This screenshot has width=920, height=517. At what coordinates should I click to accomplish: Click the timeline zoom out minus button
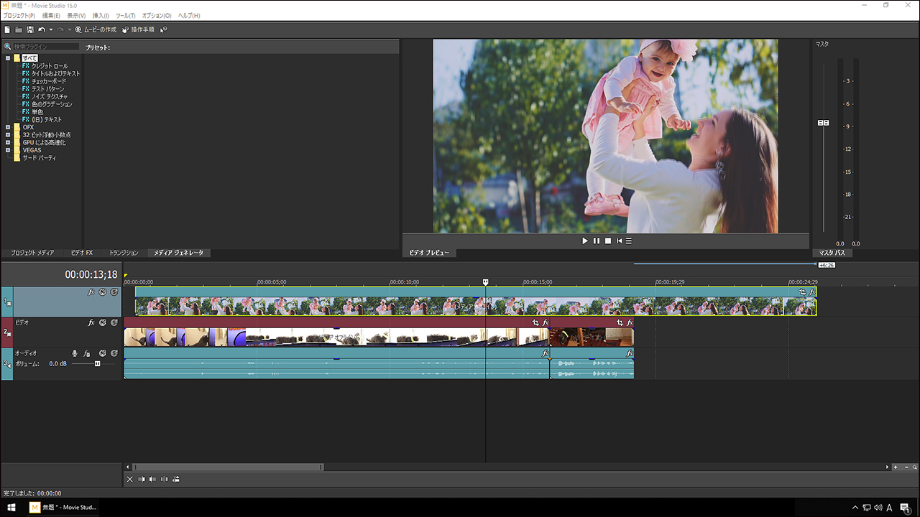(906, 467)
